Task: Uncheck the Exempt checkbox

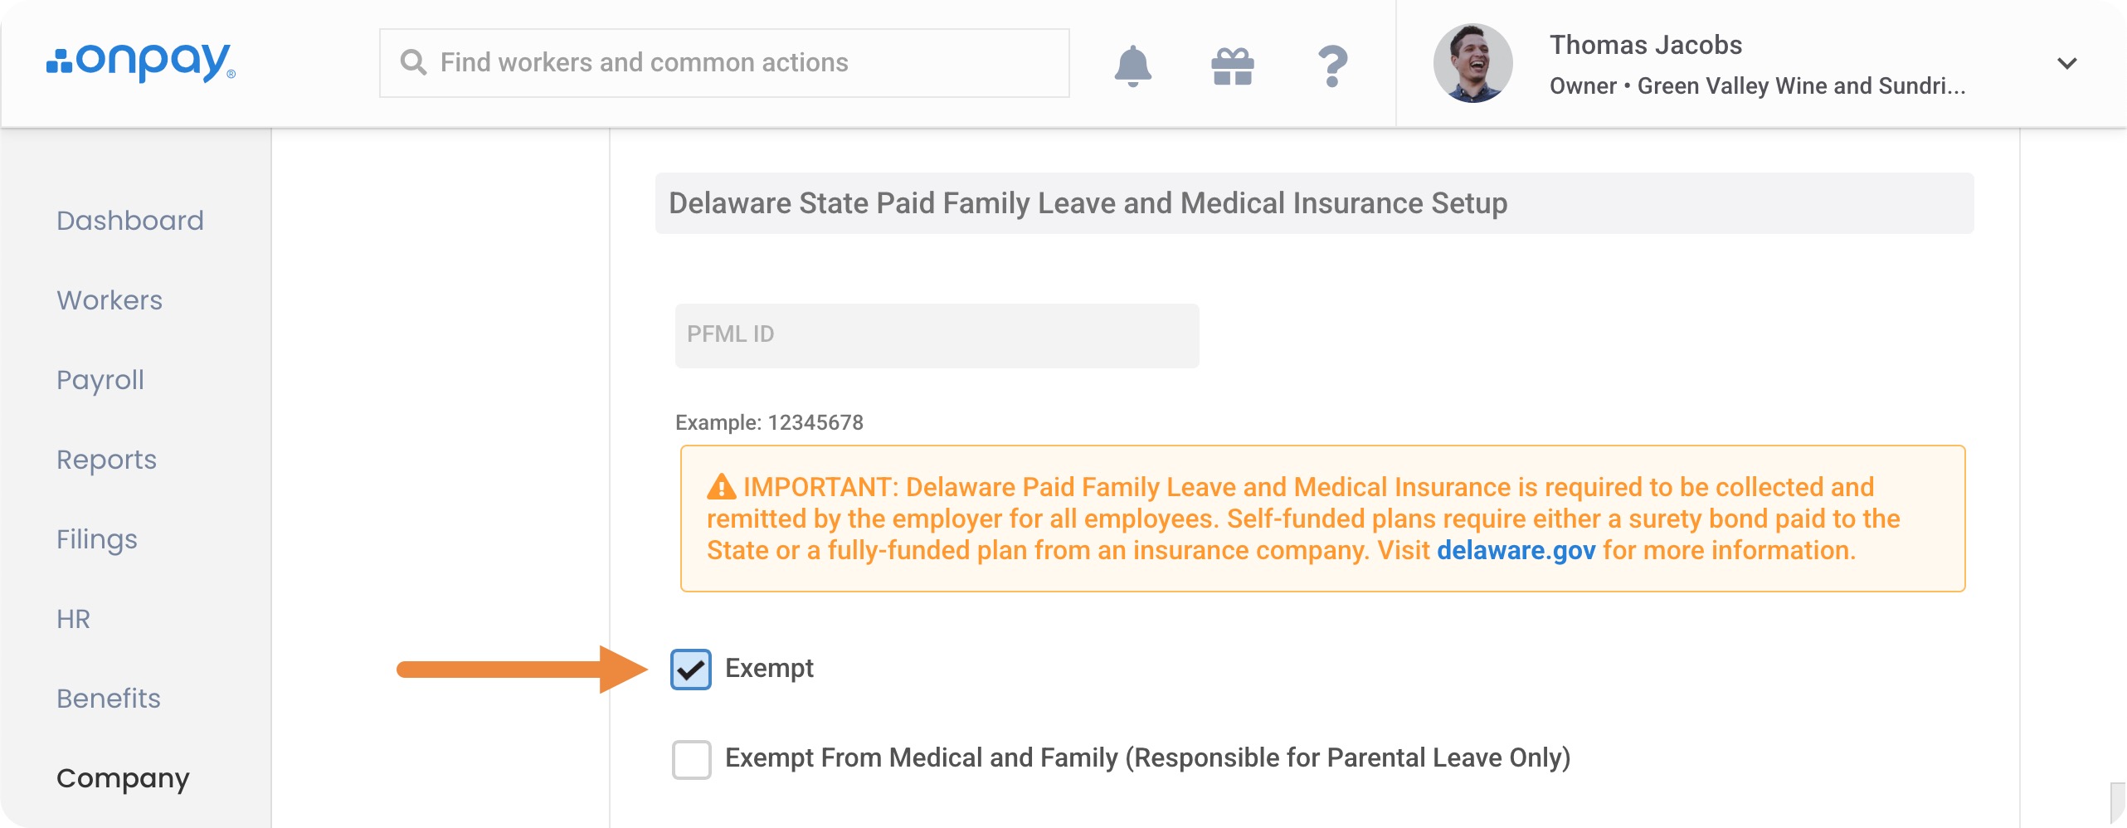Action: click(x=691, y=670)
